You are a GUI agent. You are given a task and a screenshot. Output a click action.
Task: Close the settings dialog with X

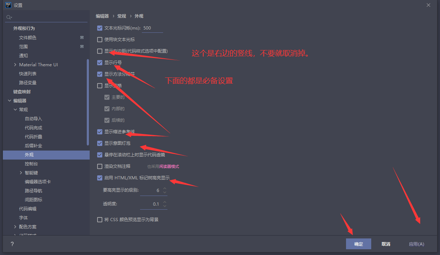(x=428, y=5)
